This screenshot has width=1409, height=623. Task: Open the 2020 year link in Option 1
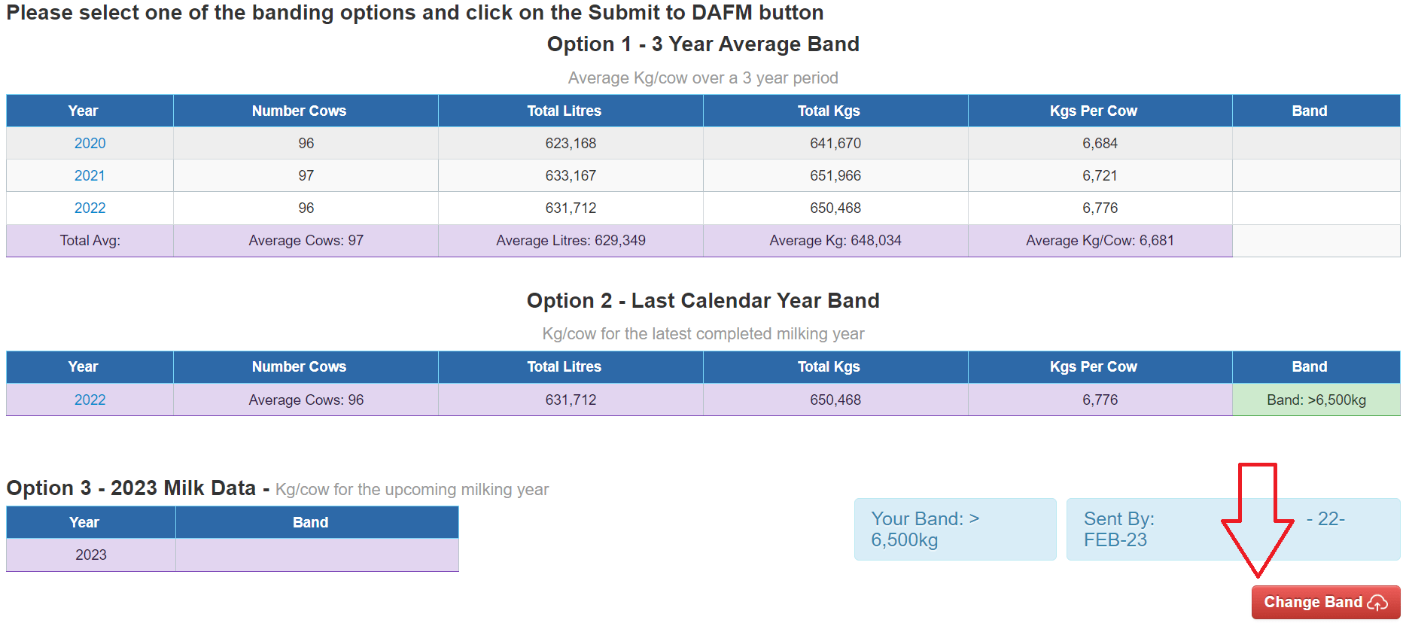(90, 143)
